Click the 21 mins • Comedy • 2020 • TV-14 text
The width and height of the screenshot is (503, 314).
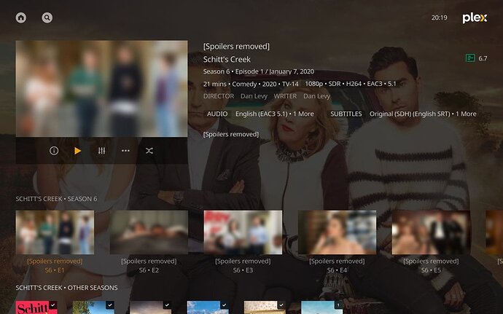[x=251, y=84]
